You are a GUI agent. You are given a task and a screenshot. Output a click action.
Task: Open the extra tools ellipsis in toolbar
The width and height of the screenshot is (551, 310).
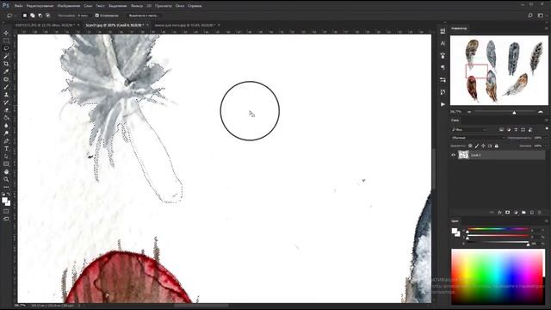(x=6, y=187)
